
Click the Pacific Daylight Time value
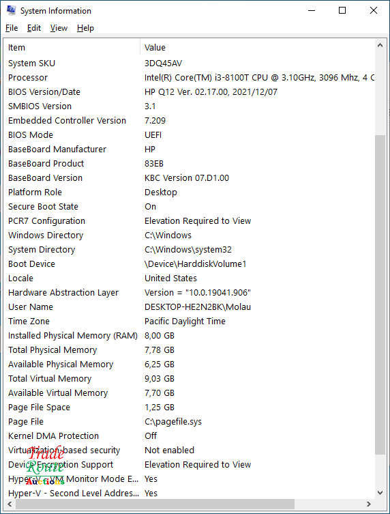tap(185, 322)
